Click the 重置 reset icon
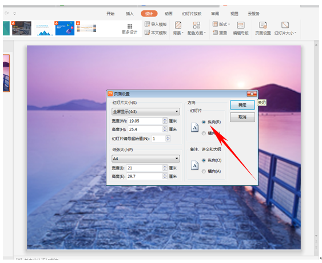 coord(215,33)
